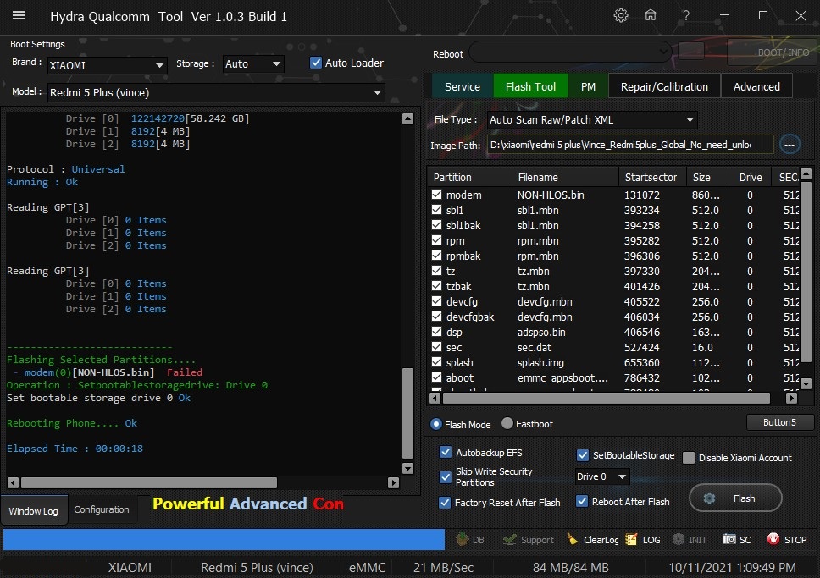The width and height of the screenshot is (820, 578).
Task: Select the sec.dat filename cell
Action: pos(535,347)
